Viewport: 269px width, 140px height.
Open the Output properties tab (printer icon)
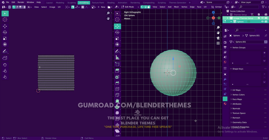tap(225, 47)
